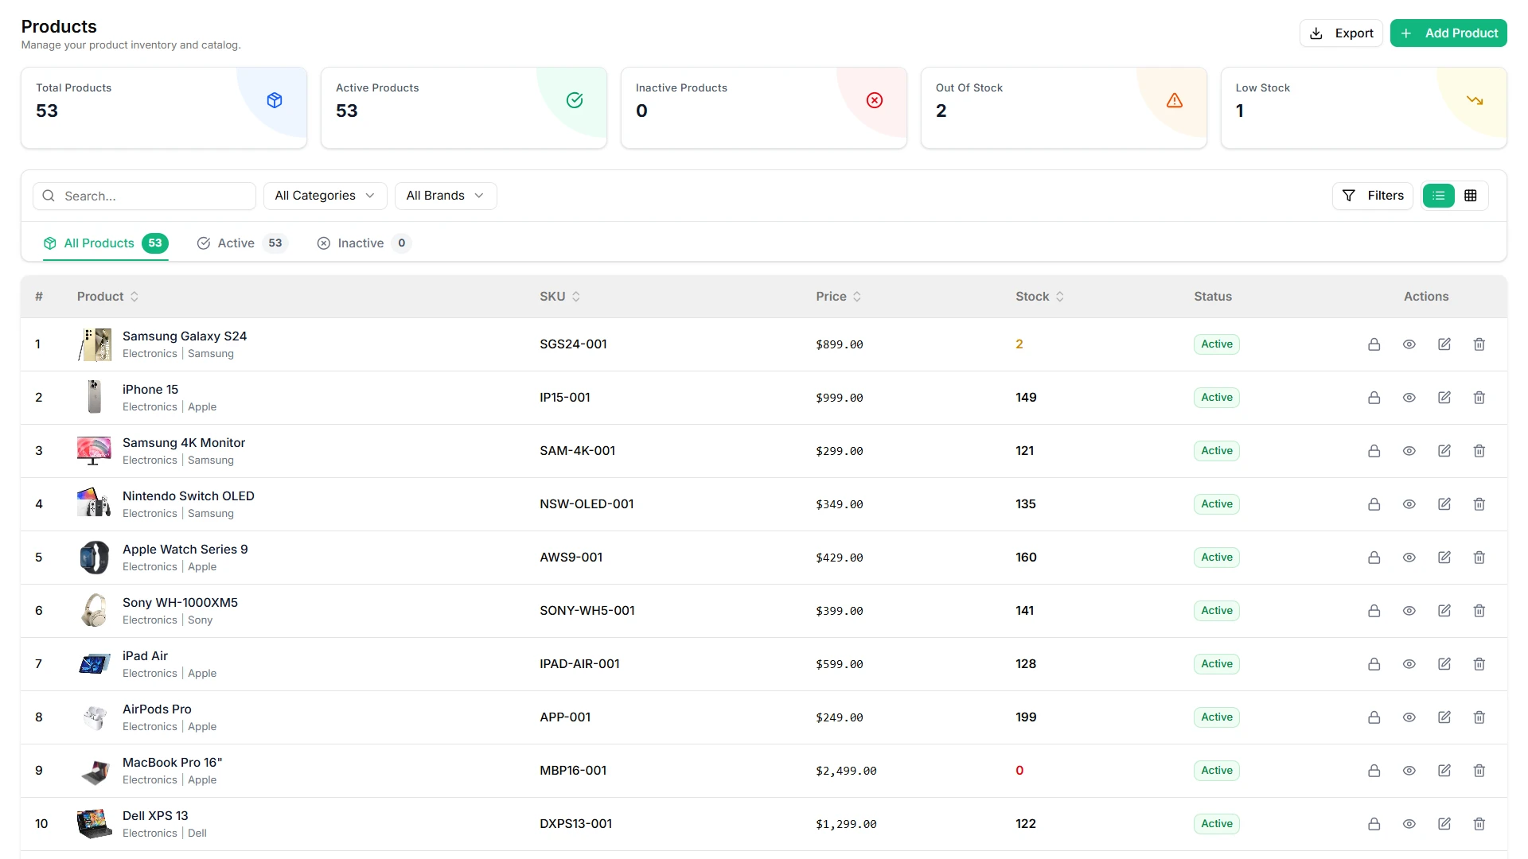The width and height of the screenshot is (1528, 859).
Task: Open the All Brands dropdown
Action: (446, 196)
